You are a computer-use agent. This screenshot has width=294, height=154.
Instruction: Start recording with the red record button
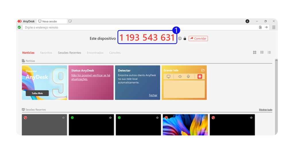coord(200,77)
